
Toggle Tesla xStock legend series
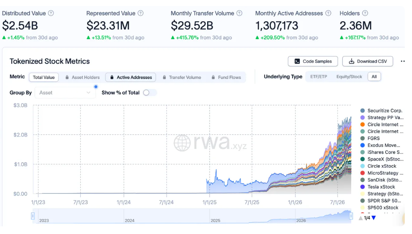(378, 187)
